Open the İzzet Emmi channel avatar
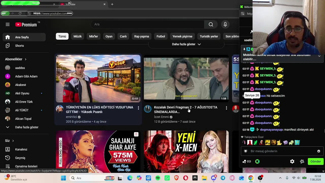This screenshot has width=325, height=183. [148, 109]
